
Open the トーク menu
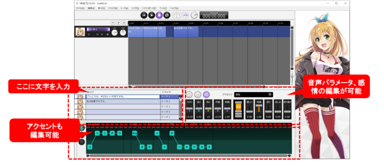[124, 8]
